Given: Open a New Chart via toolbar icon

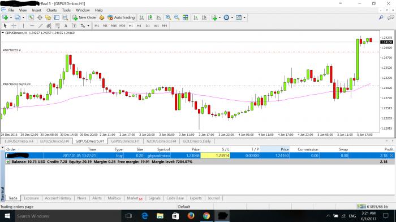Looking at the screenshot, I should click(x=5, y=17).
